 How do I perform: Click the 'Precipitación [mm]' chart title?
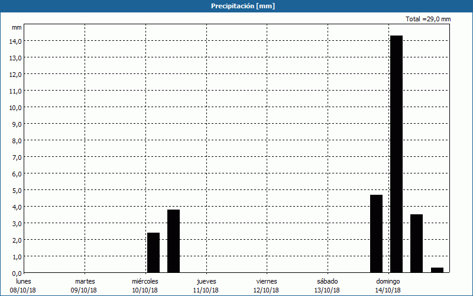[x=243, y=6]
